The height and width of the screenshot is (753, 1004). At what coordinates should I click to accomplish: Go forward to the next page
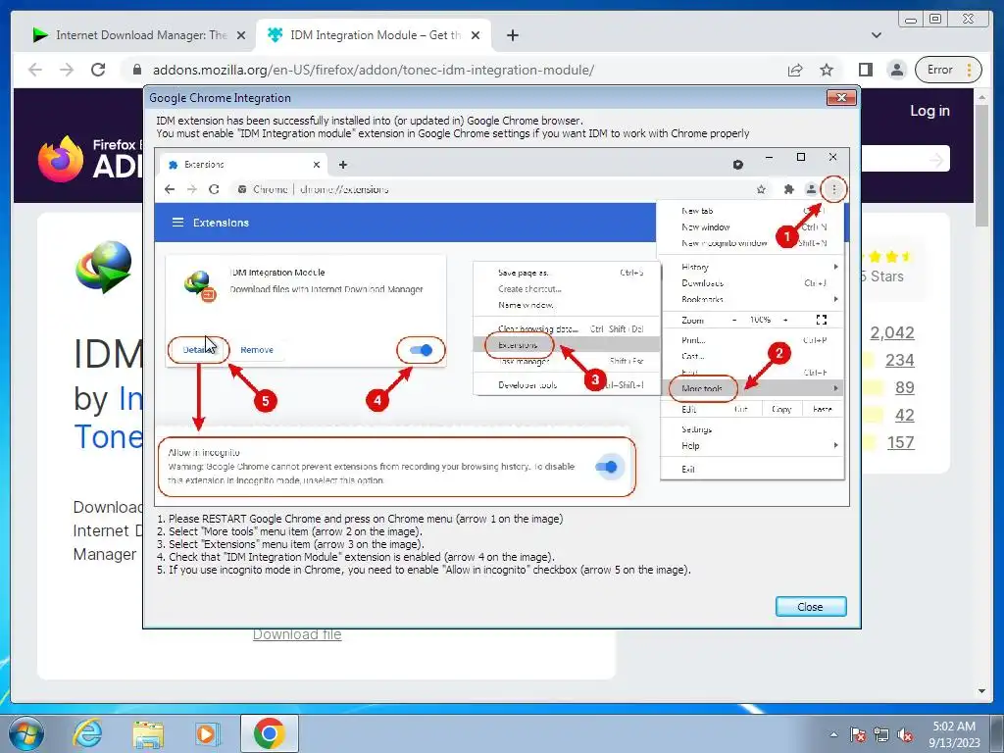pos(67,70)
